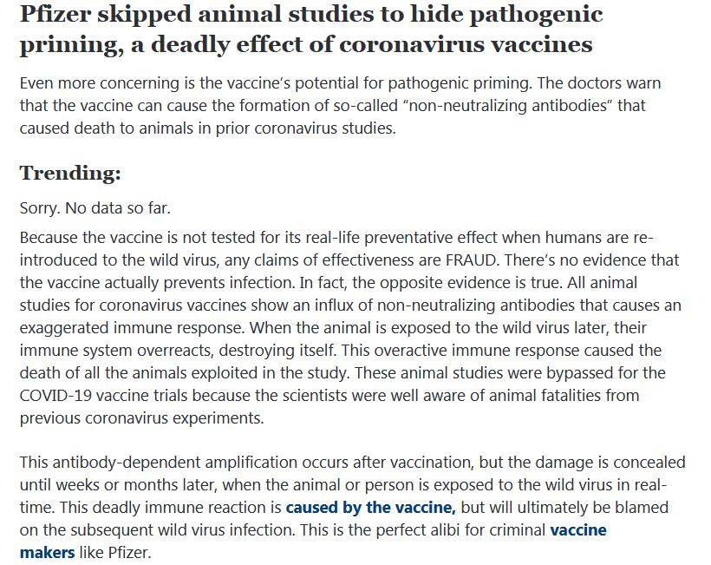The height and width of the screenshot is (565, 711).
Task: Click the phrase "previous coronavirus experiments"
Action: point(140,418)
